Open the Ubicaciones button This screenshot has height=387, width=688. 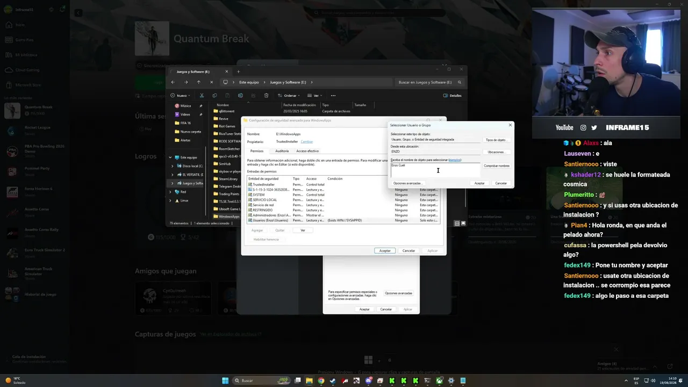496,152
